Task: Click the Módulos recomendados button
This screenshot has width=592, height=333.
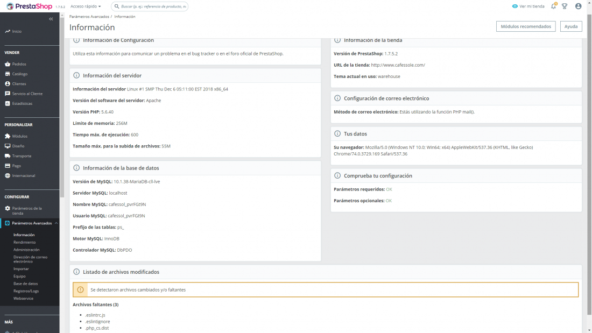Action: (x=526, y=26)
